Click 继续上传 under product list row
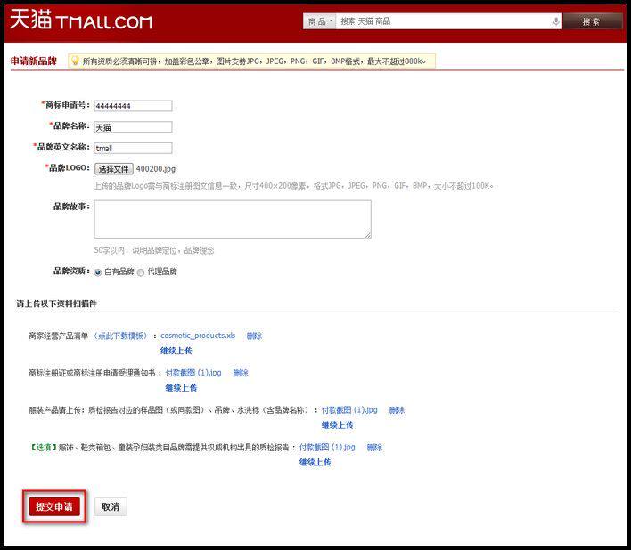Screen dimensions: 631x550 point(176,351)
